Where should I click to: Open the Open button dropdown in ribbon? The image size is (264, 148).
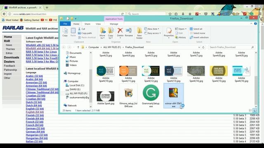[186, 29]
